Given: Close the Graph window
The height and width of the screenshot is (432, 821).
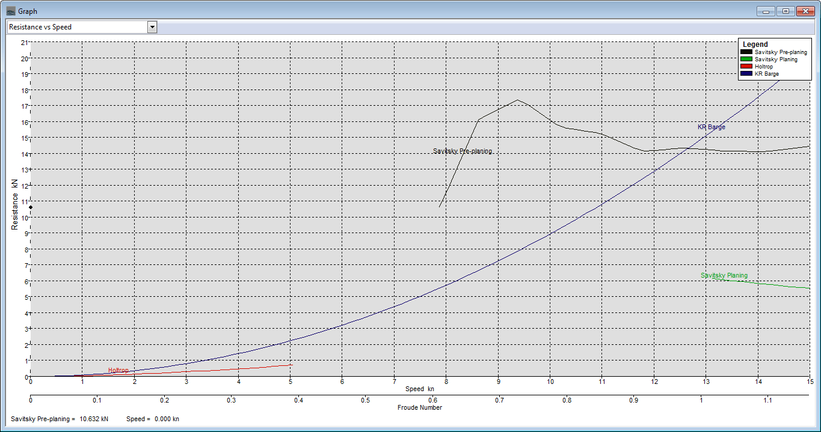Looking at the screenshot, I should pyautogui.click(x=805, y=11).
